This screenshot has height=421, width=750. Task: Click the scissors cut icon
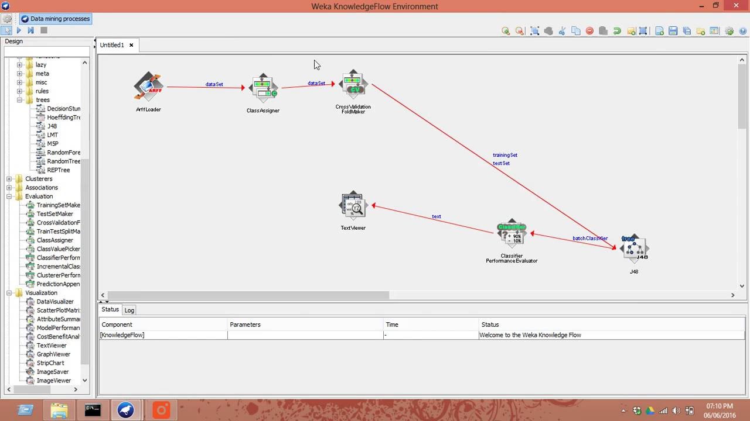(562, 31)
